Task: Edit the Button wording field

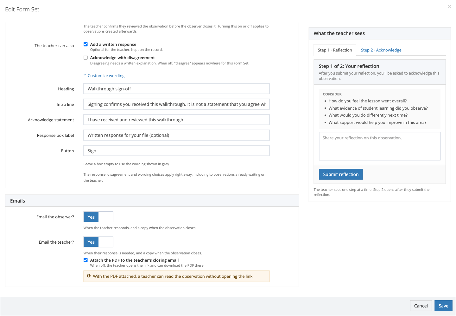Action: [x=176, y=151]
